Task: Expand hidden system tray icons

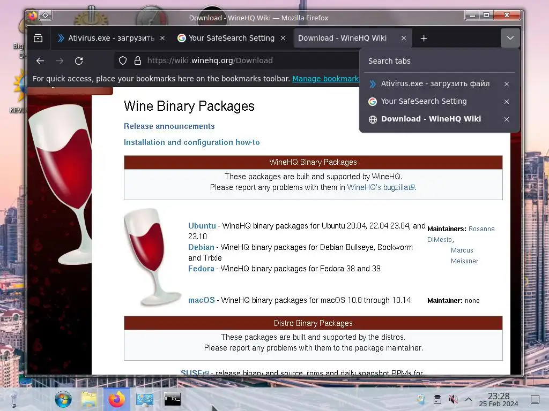Action: pyautogui.click(x=469, y=399)
